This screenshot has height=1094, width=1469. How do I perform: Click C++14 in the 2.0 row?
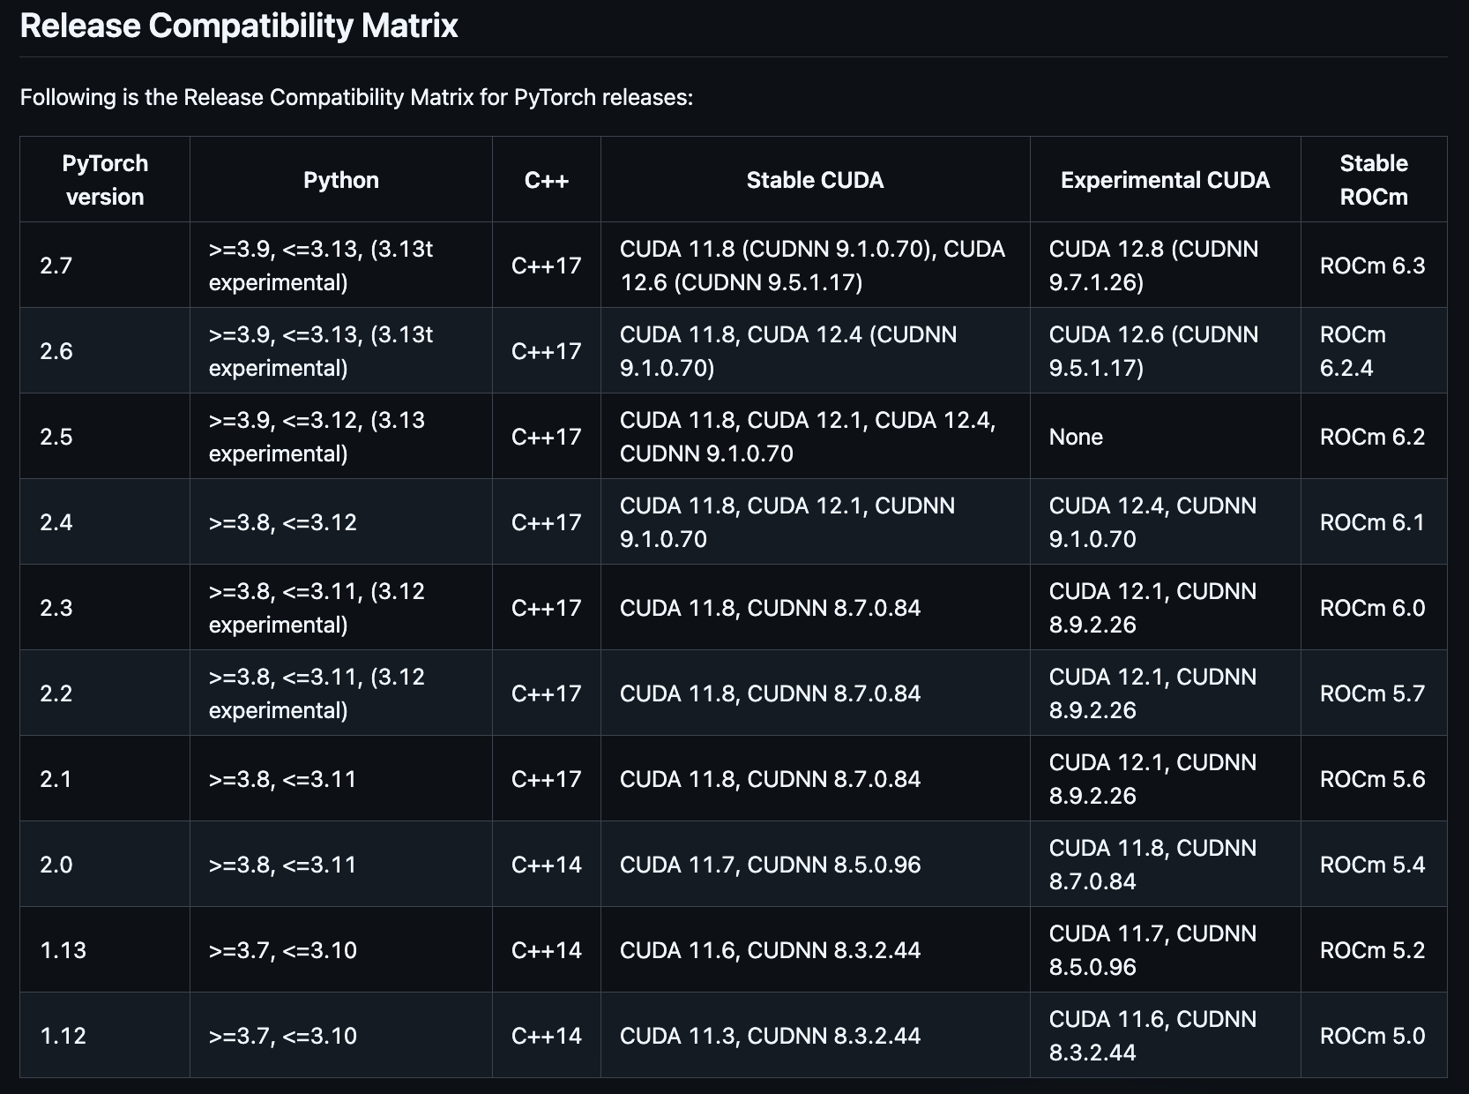(547, 865)
